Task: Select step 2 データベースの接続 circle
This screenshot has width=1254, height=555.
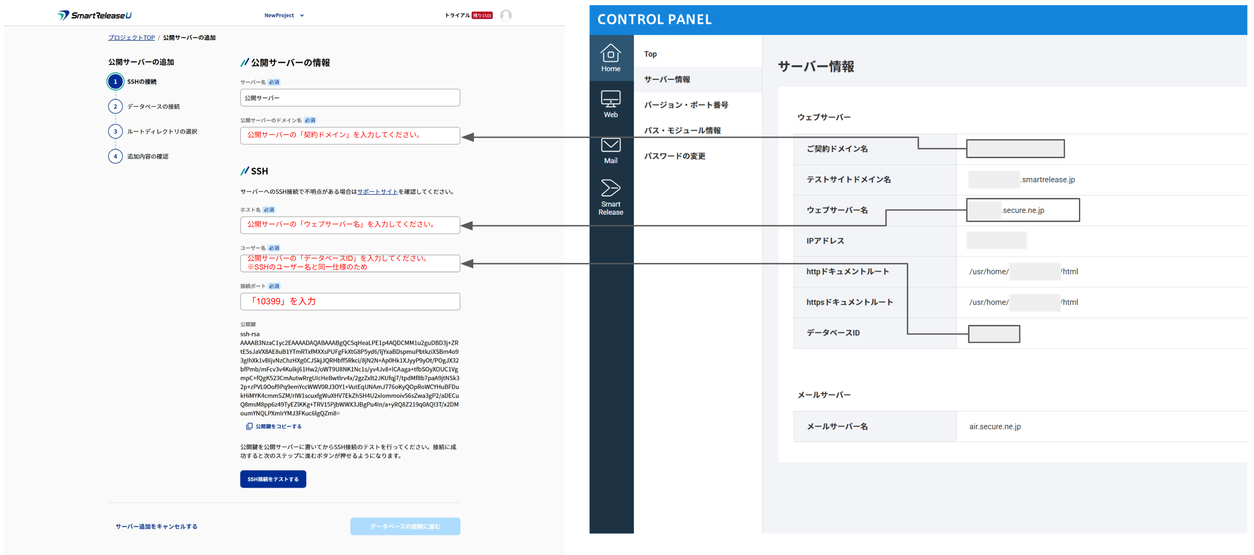Action: click(115, 107)
